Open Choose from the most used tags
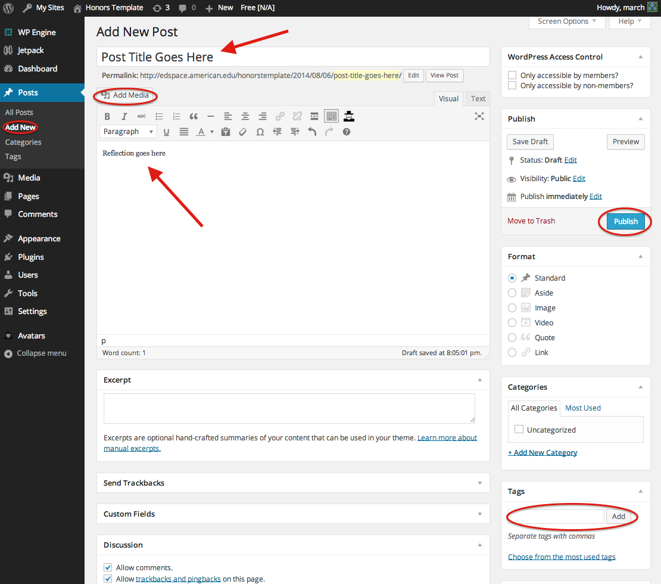Image resolution: width=661 pixels, height=584 pixels. pos(561,556)
